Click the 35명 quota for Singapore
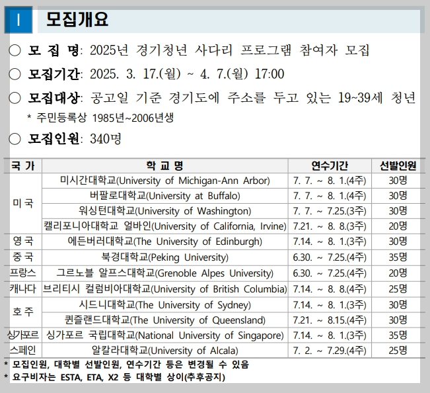The image size is (430, 393). pyautogui.click(x=398, y=335)
